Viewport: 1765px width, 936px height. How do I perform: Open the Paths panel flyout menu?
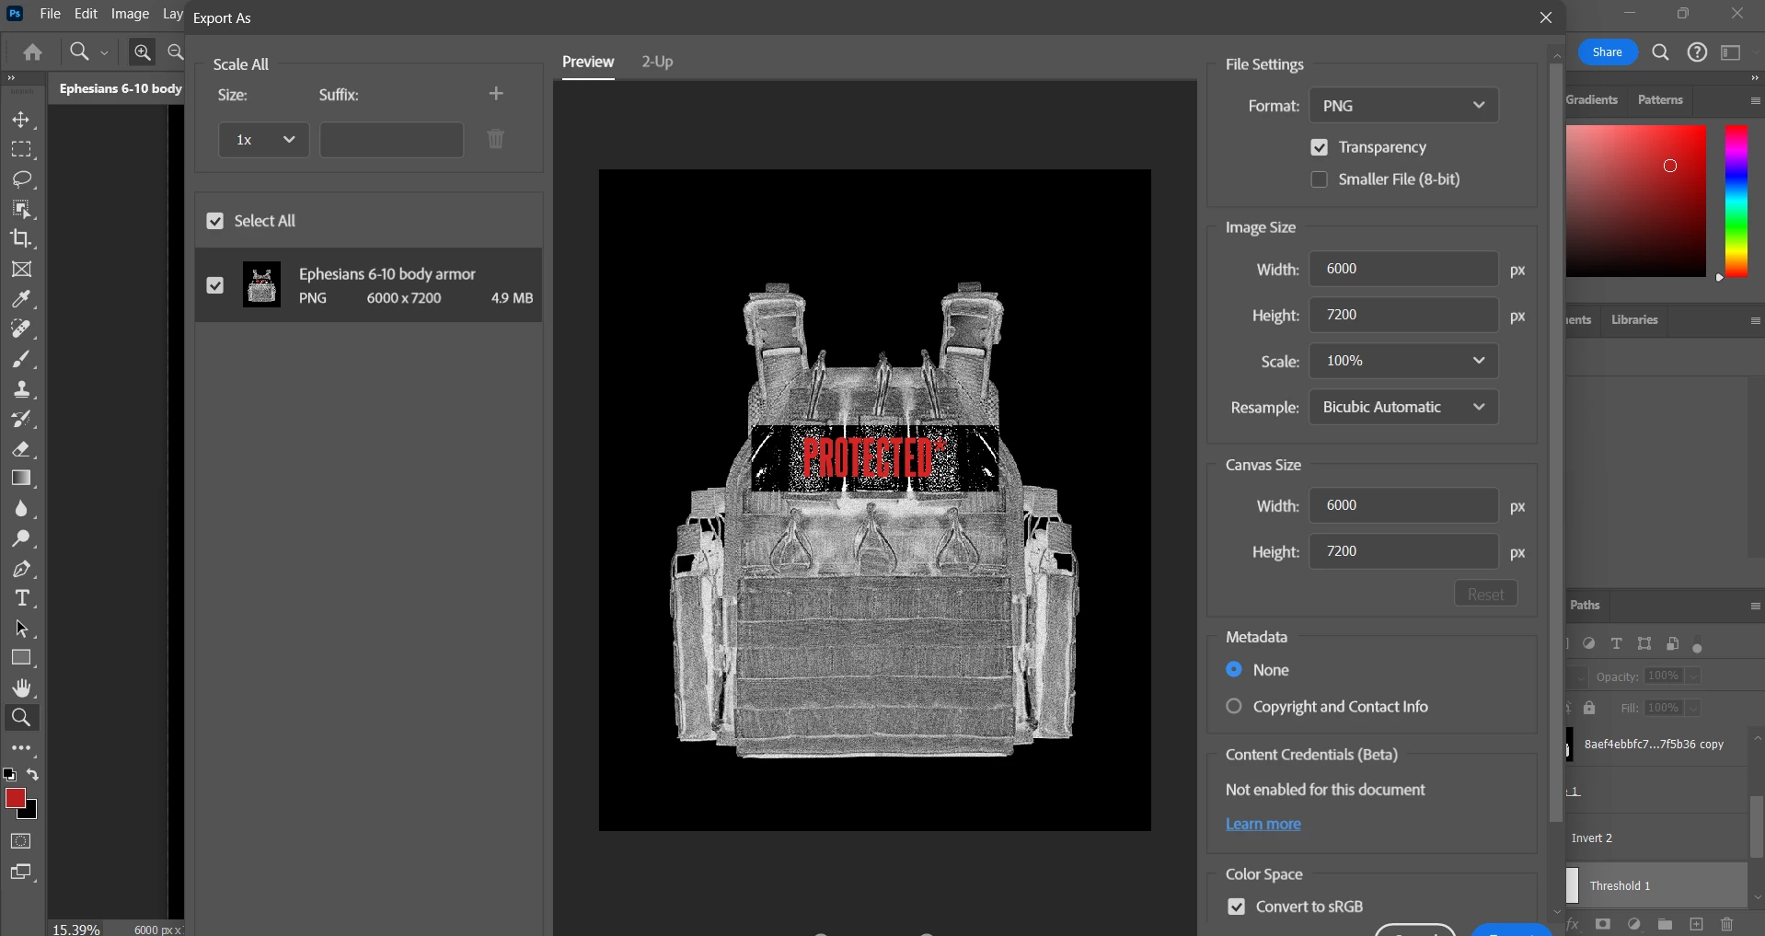pyautogui.click(x=1755, y=606)
